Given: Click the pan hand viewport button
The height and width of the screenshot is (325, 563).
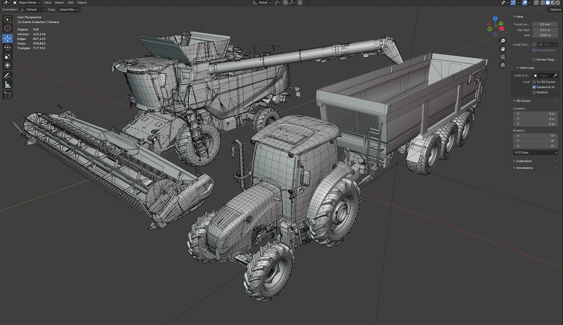Looking at the screenshot, I should (x=503, y=49).
